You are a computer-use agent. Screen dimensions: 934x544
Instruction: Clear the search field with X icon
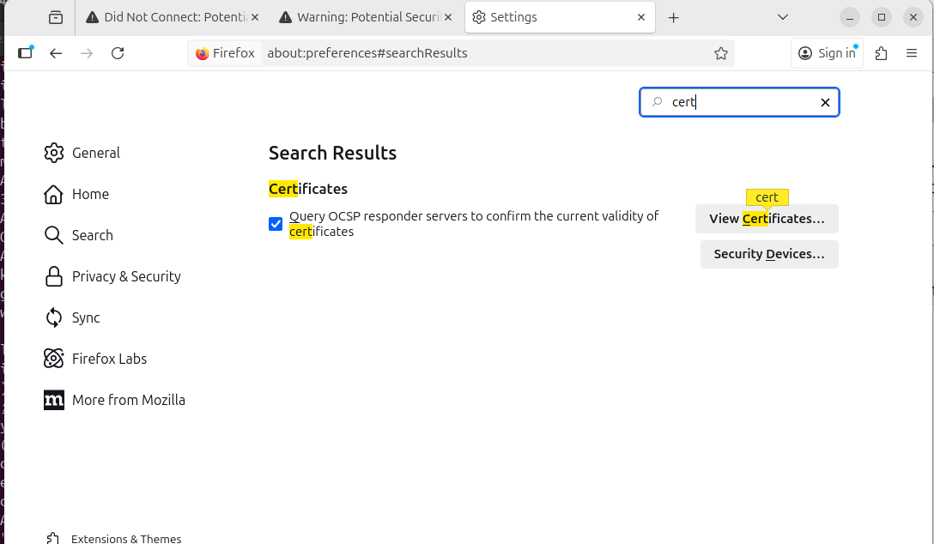click(825, 103)
